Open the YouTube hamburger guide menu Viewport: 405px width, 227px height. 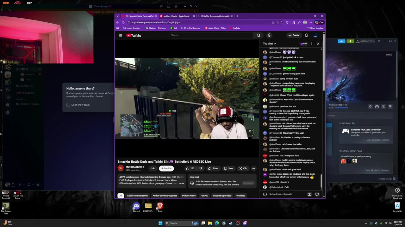coord(121,35)
